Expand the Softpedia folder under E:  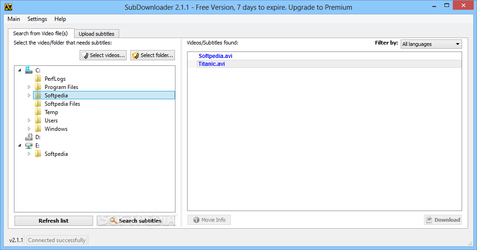click(x=29, y=154)
